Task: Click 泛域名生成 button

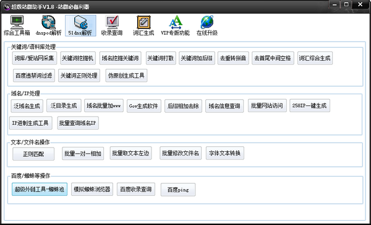Action: (27, 106)
